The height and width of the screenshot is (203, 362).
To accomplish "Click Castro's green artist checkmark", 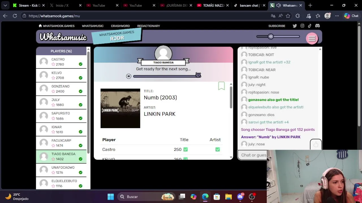I will coord(217,149).
